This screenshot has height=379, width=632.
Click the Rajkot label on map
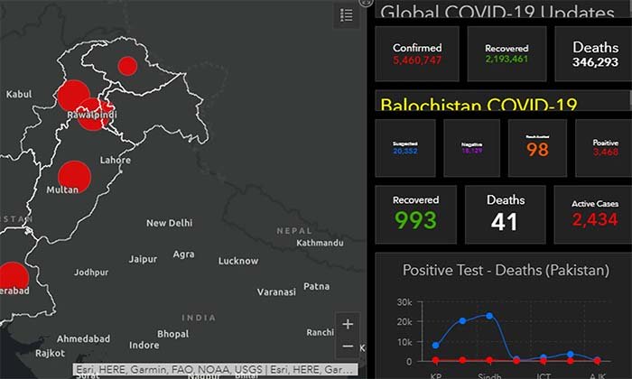click(50, 353)
